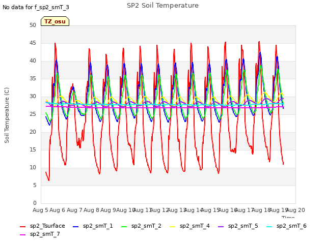Viewport: 326px width, 244px height.
Task: Click the Aug 8 x-axis tick label
Action: click(91, 210)
